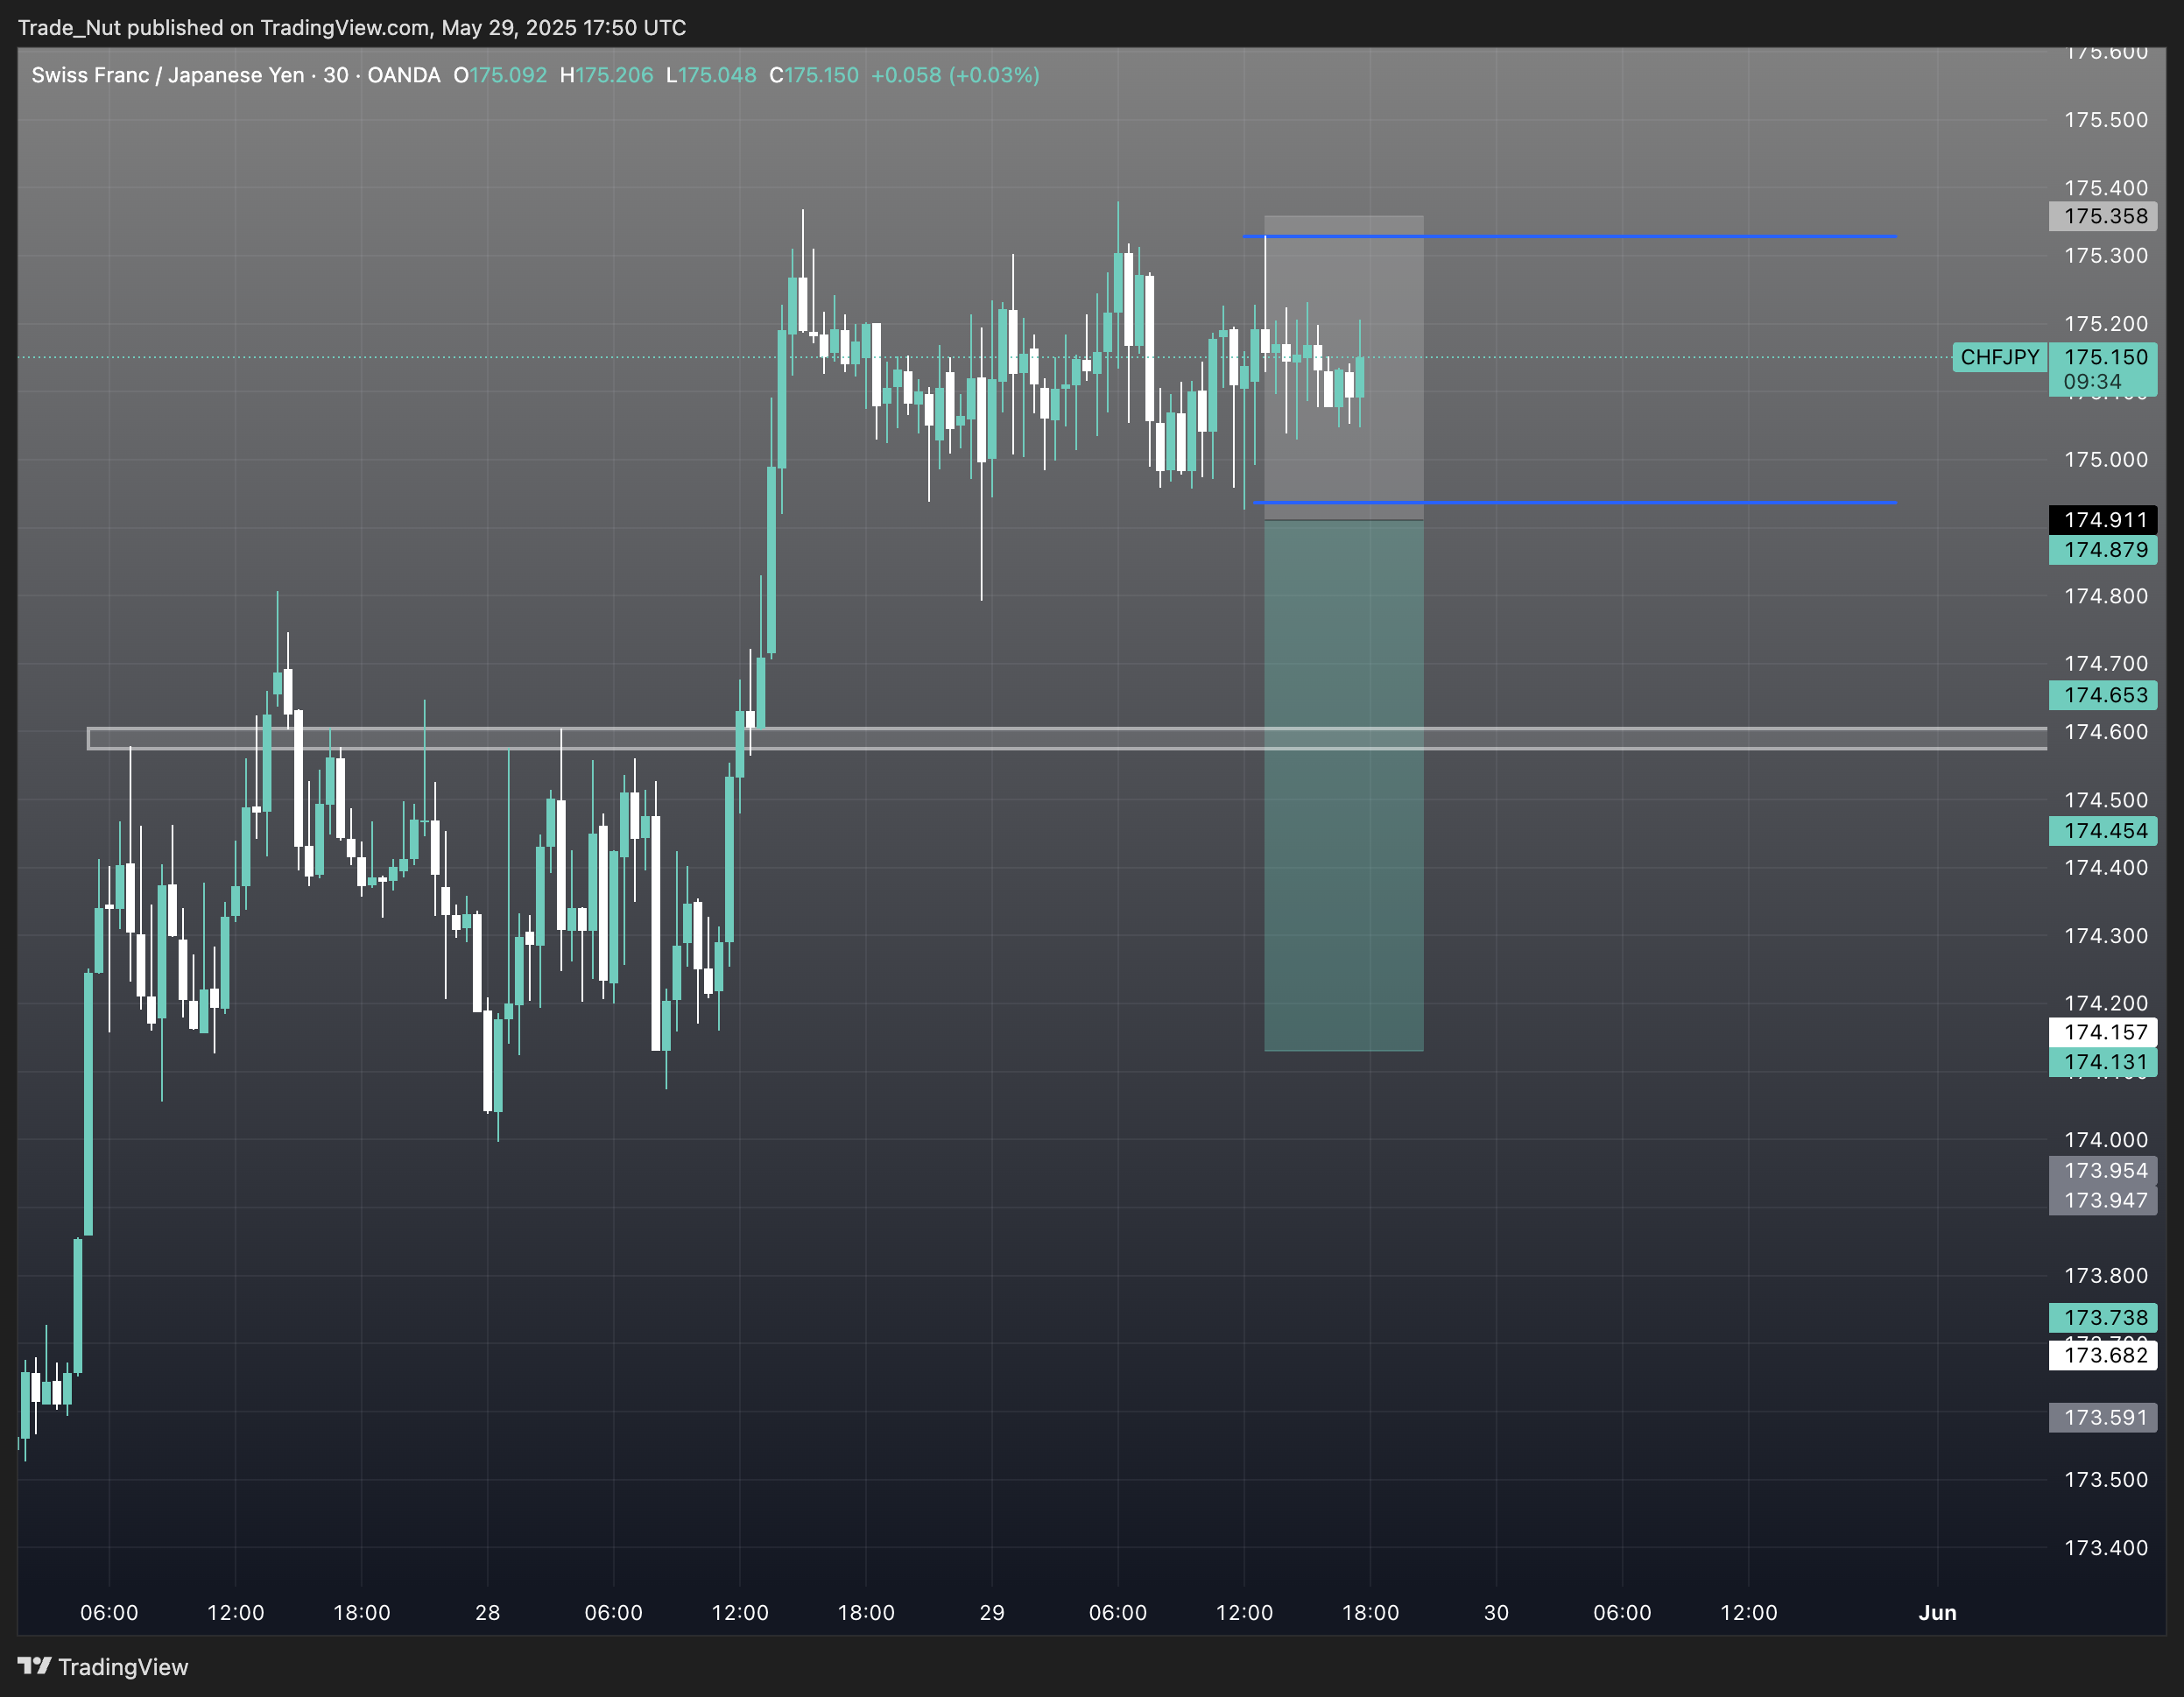Click the Jun label on the time axis
The image size is (2184, 1697).
[x=1937, y=1613]
